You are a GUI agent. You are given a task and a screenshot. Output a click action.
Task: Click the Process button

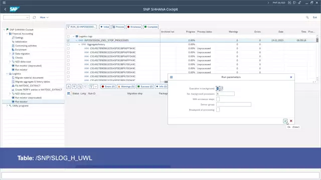click(118, 26)
